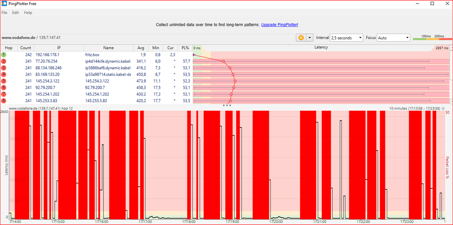Click the latency color scale legend
The image size is (453, 225).
(433, 38)
